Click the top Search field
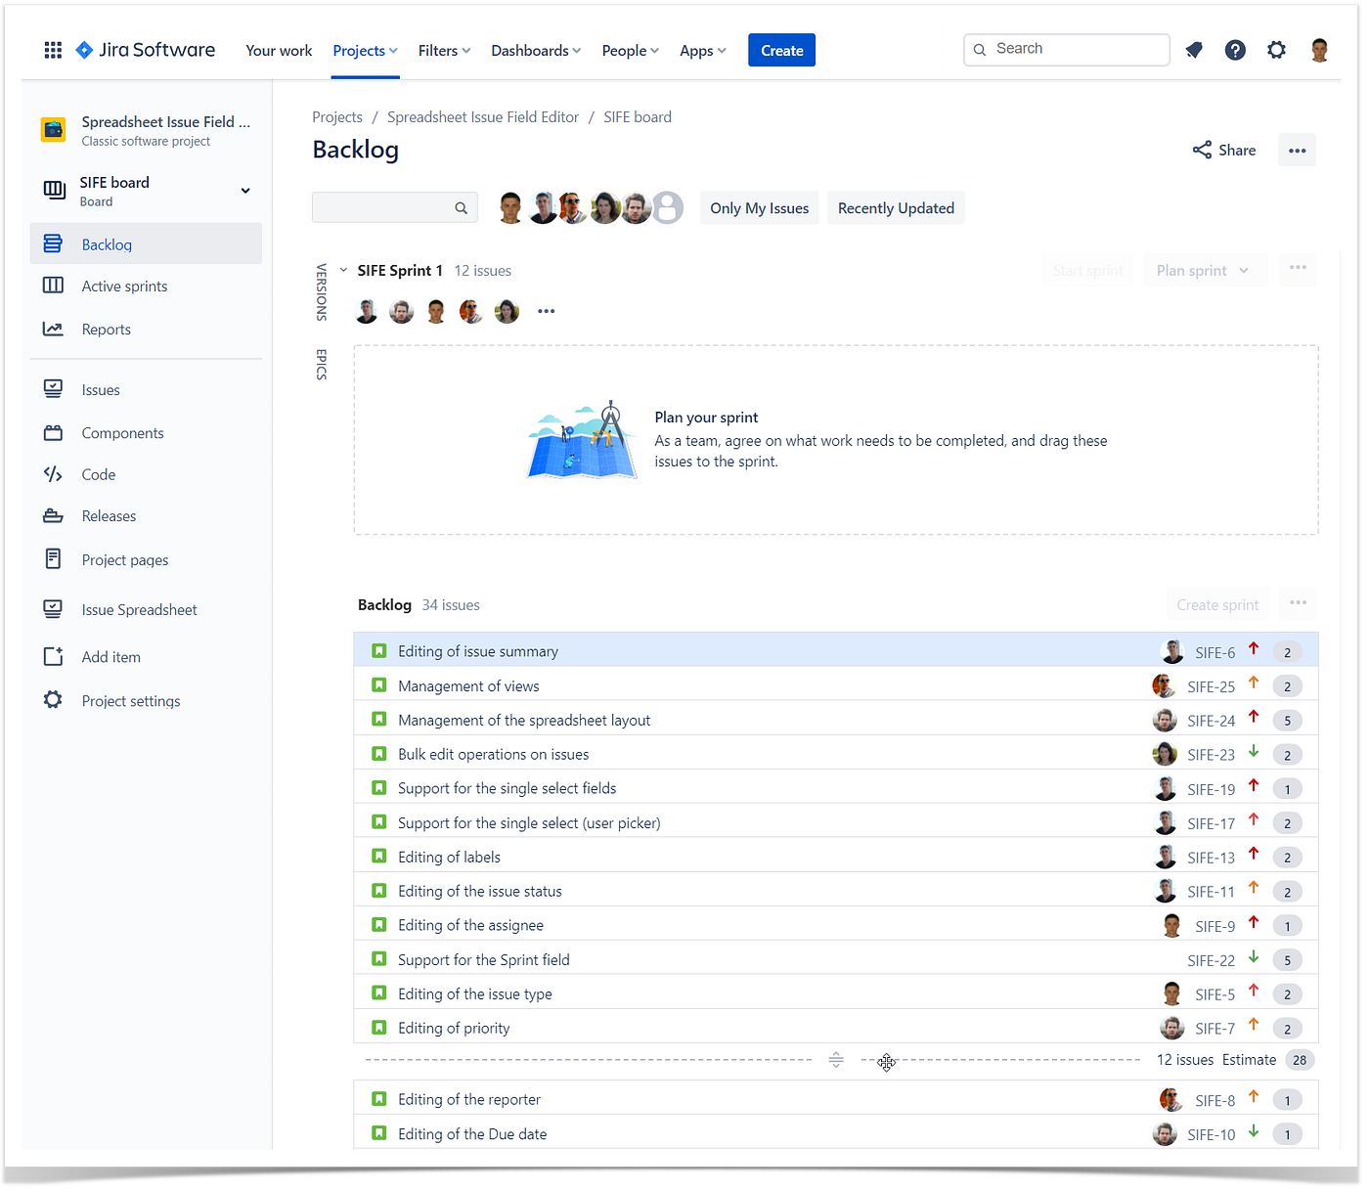 point(1067,49)
